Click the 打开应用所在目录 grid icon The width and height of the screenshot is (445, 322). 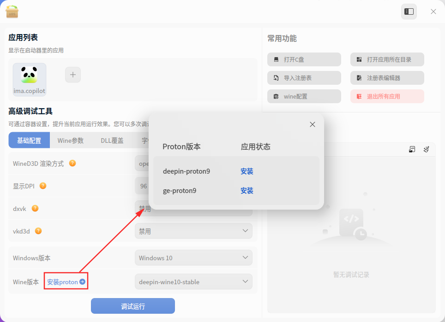pyautogui.click(x=359, y=59)
